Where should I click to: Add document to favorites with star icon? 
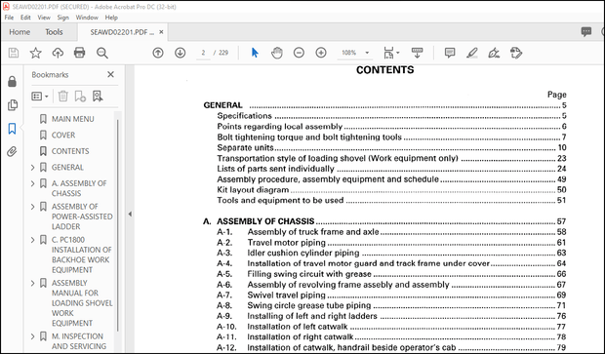(35, 53)
